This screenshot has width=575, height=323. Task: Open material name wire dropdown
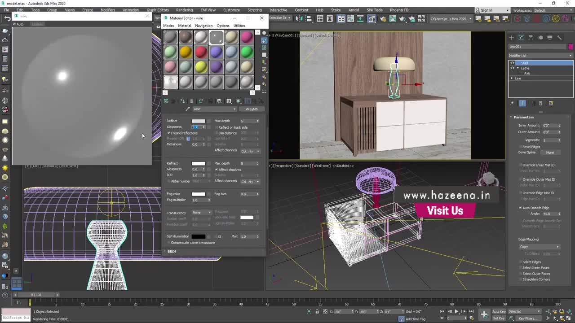pyautogui.click(x=214, y=109)
